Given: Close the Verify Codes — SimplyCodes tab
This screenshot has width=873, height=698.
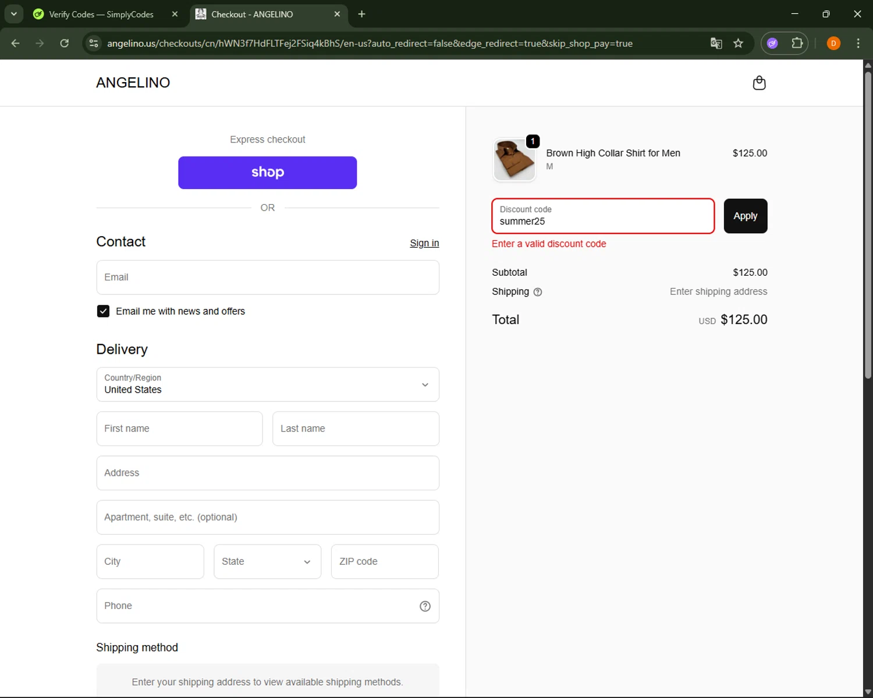Looking at the screenshot, I should point(175,14).
